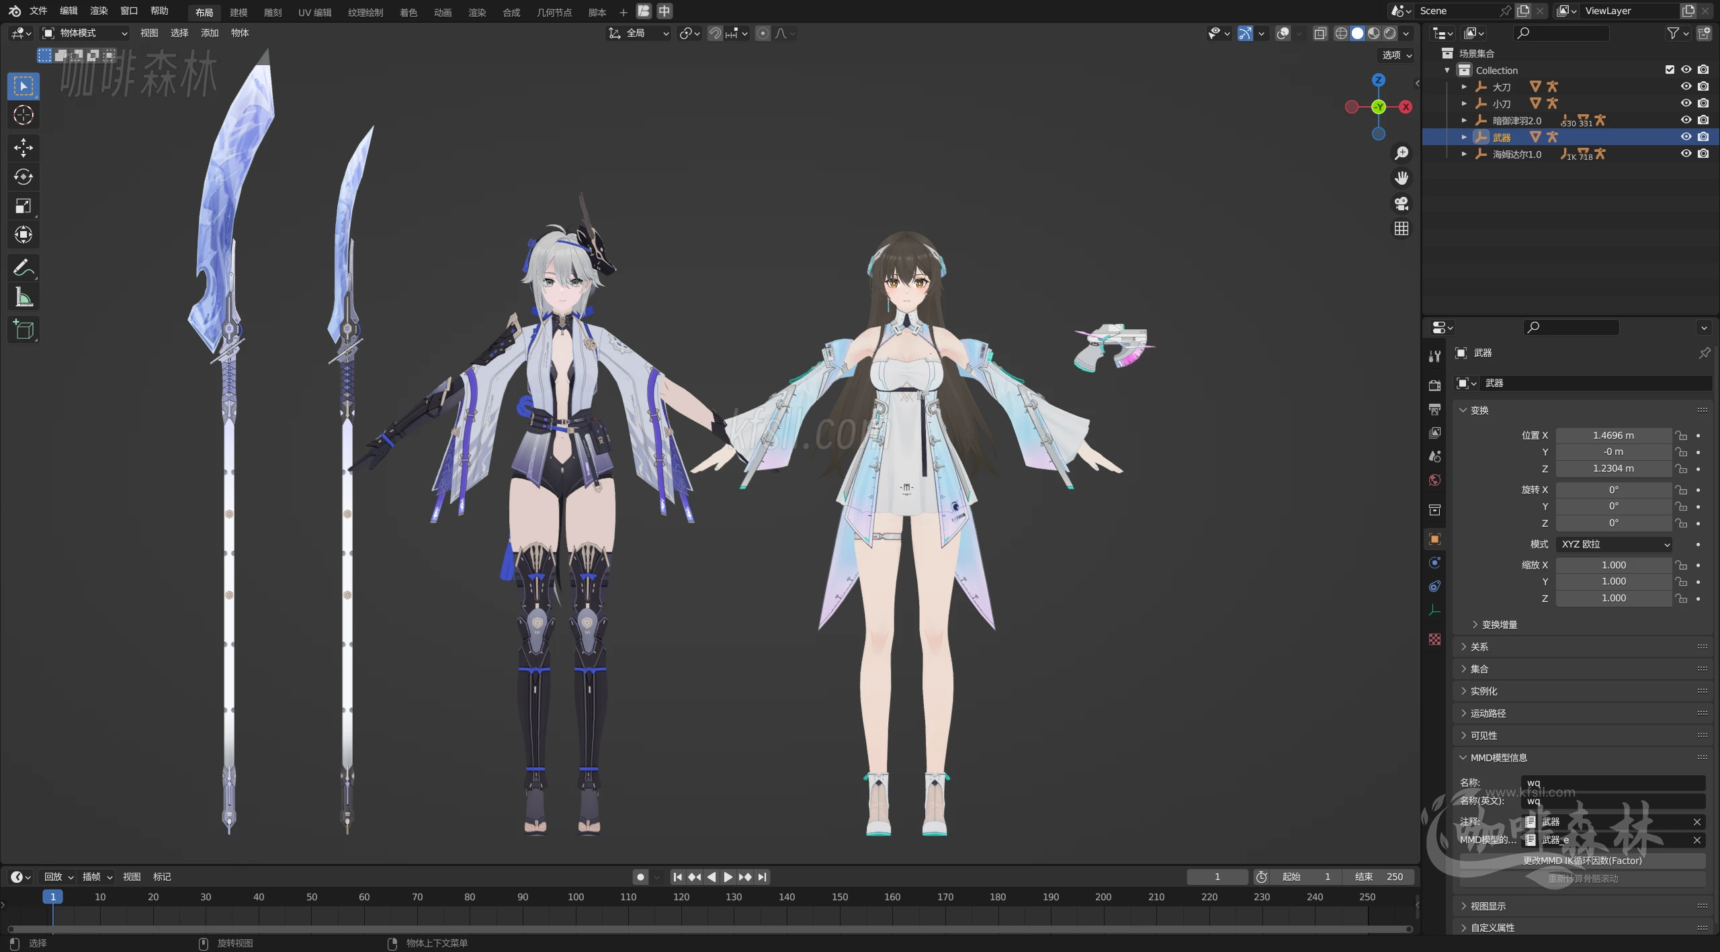
Task: Open the 选项 dropdown
Action: click(1397, 55)
